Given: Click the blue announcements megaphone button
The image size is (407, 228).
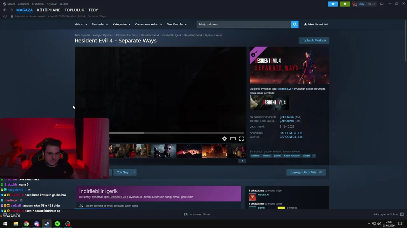Looking at the screenshot, I should pos(333,4).
